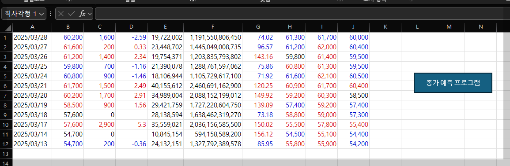Image resolution: width=510 pixels, height=166 pixels.
Task: Select column C header
Action: [99, 27]
